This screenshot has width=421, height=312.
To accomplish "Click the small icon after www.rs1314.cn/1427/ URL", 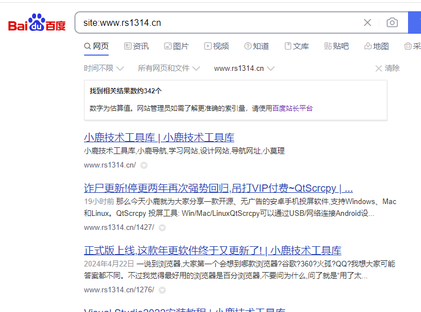I will [x=162, y=228].
